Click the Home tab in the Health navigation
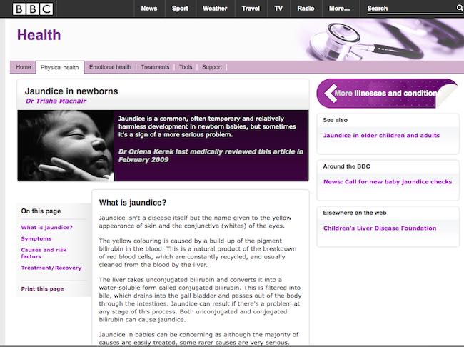The width and height of the screenshot is (464, 347). point(24,67)
